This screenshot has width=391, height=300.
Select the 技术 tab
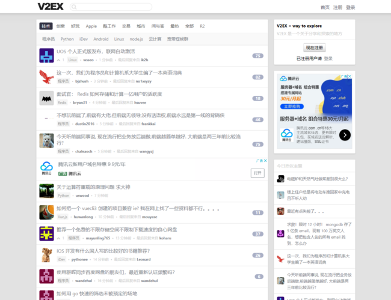46,26
